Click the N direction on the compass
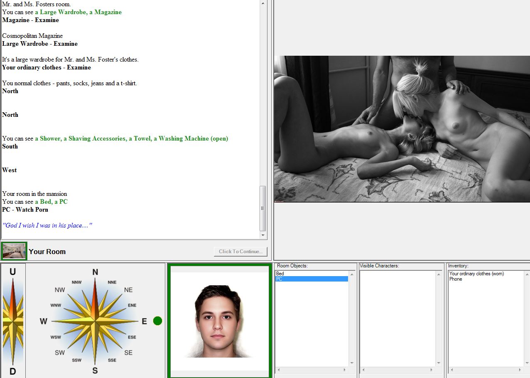 coord(95,273)
